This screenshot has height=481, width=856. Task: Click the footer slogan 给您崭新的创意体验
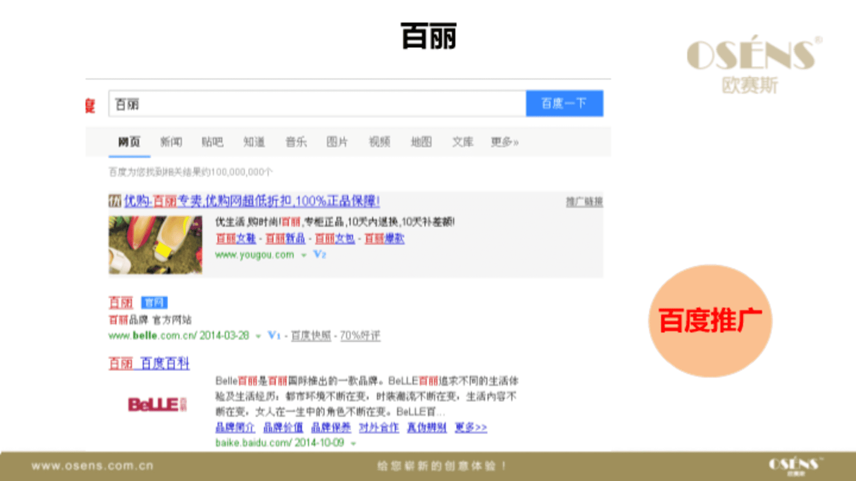coord(442,466)
